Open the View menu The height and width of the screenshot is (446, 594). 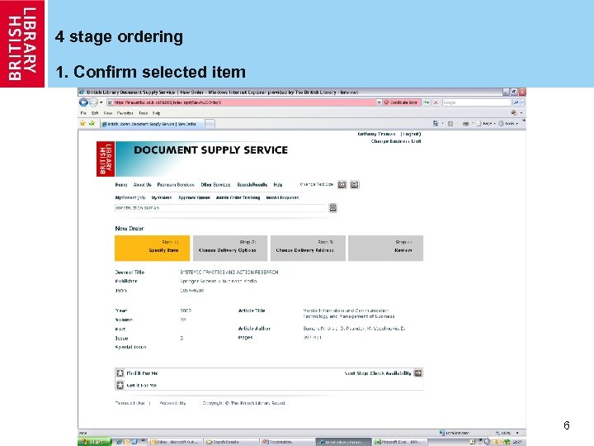click(x=108, y=113)
